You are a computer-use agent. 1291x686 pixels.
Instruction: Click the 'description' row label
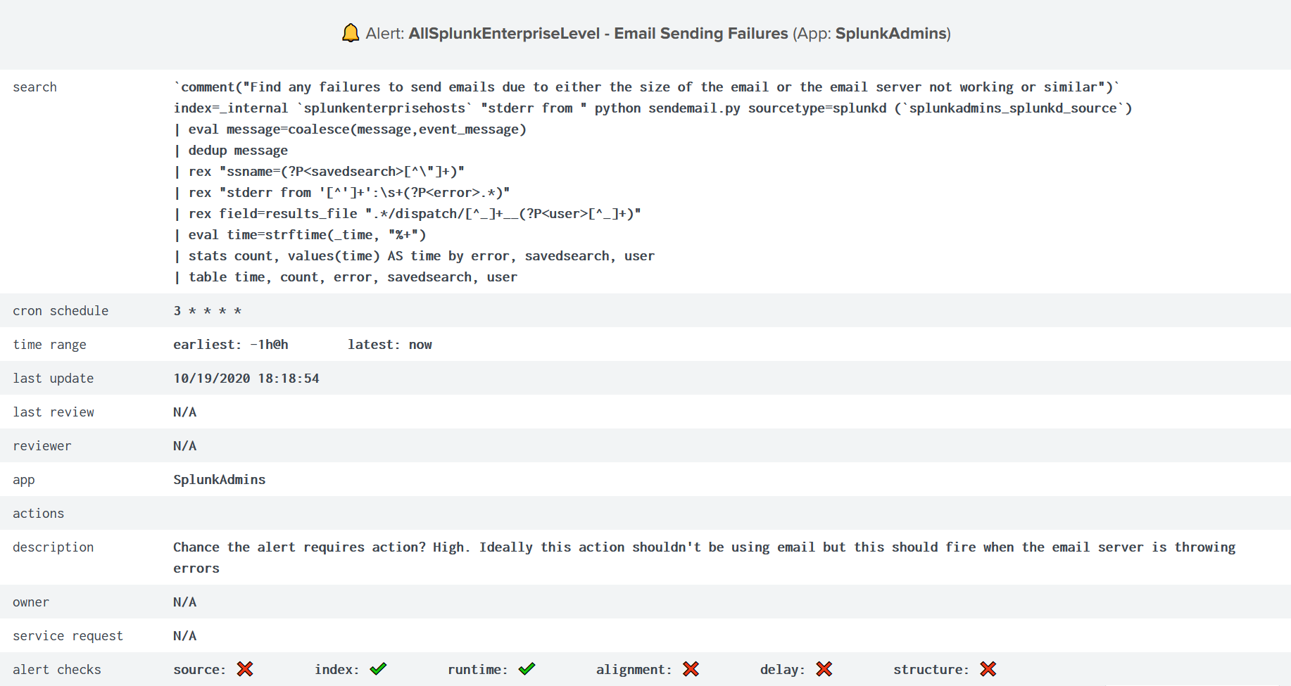[x=53, y=547]
